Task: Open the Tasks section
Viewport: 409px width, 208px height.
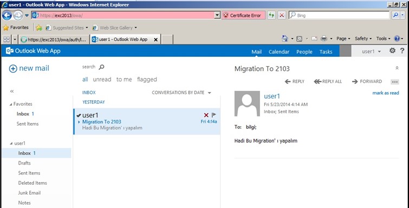Action: [326, 51]
